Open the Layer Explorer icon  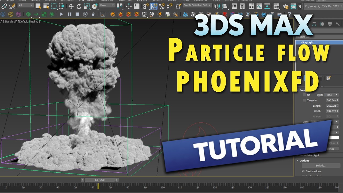pos(242,6)
